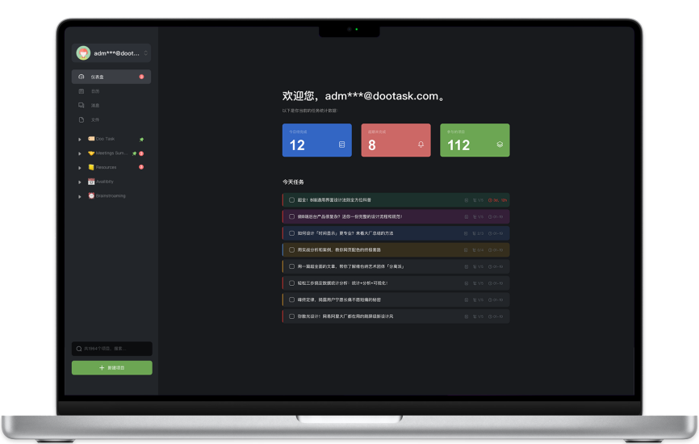Mark the last task 弥散光设计 as complete
Image resolution: width=699 pixels, height=444 pixels.
[x=291, y=316]
